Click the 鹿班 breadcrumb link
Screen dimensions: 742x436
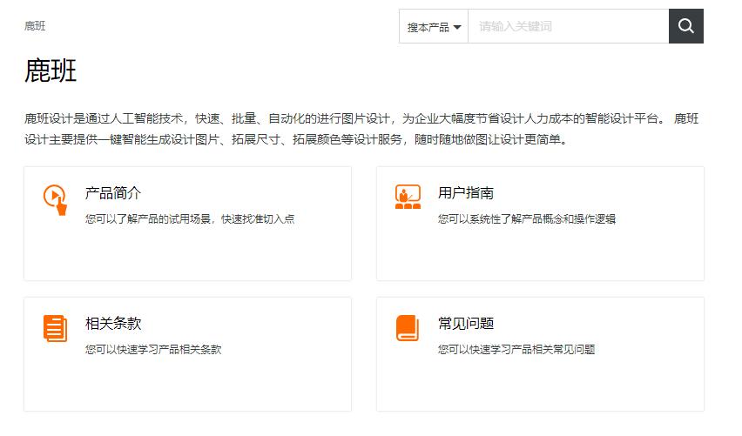pos(35,26)
